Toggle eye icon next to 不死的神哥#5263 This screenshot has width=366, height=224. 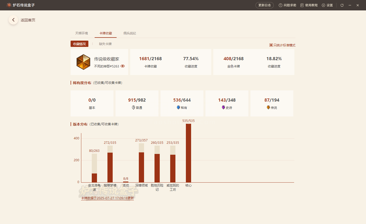123,66
